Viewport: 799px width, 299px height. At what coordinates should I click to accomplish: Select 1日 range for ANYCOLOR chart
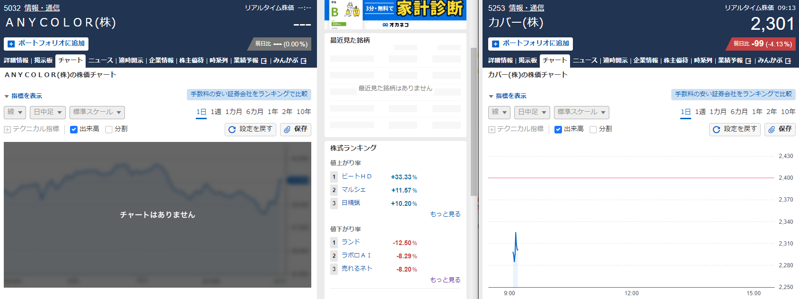tap(201, 112)
